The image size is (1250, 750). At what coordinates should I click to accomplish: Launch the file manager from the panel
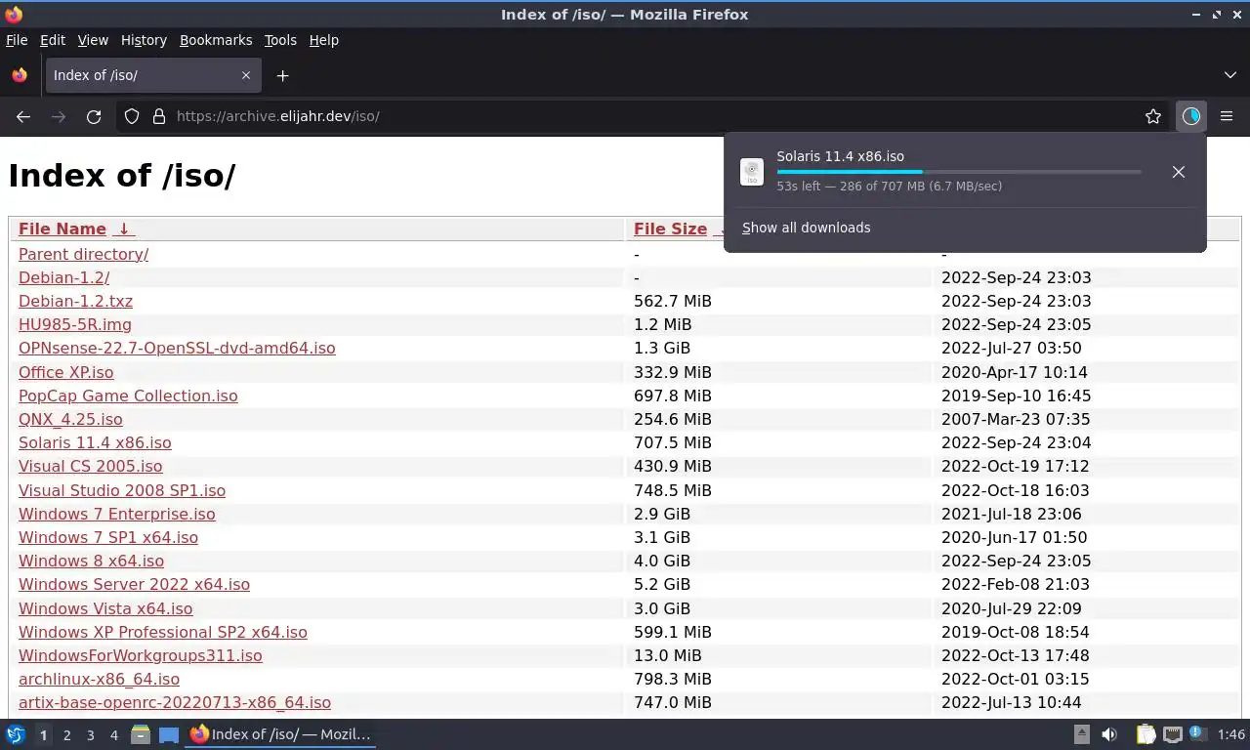pos(141,734)
